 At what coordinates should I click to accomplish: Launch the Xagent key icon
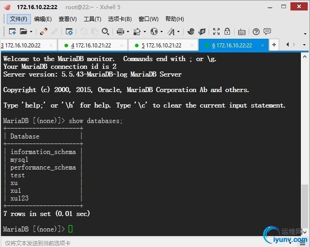(202, 31)
